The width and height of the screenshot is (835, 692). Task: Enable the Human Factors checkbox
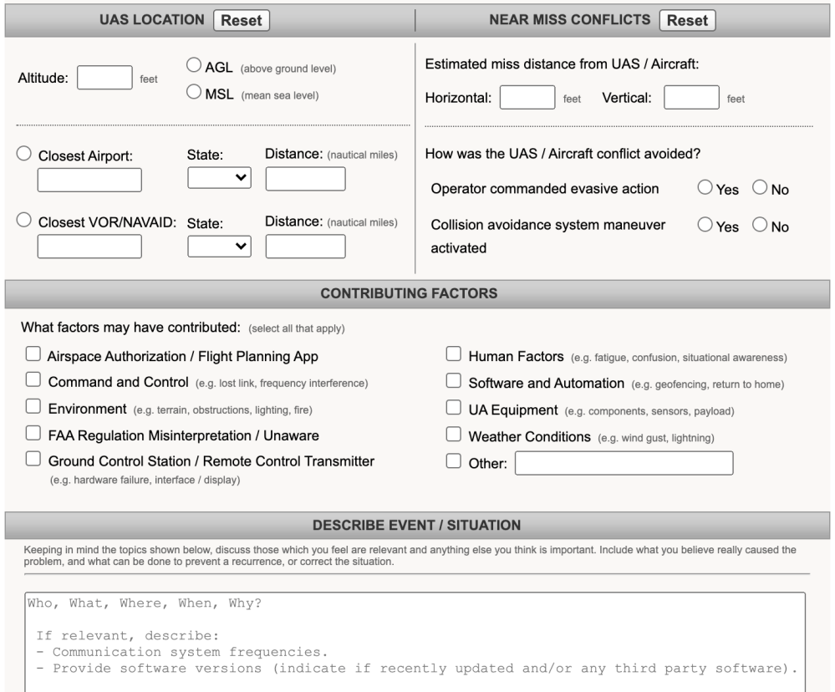pyautogui.click(x=453, y=355)
